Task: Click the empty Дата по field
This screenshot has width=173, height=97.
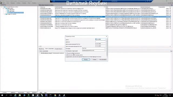Action: (101, 41)
